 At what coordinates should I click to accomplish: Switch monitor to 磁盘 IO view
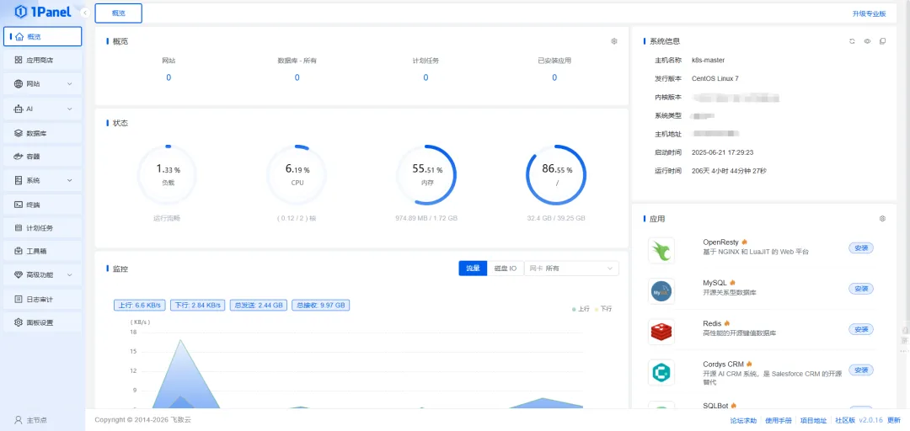(506, 269)
